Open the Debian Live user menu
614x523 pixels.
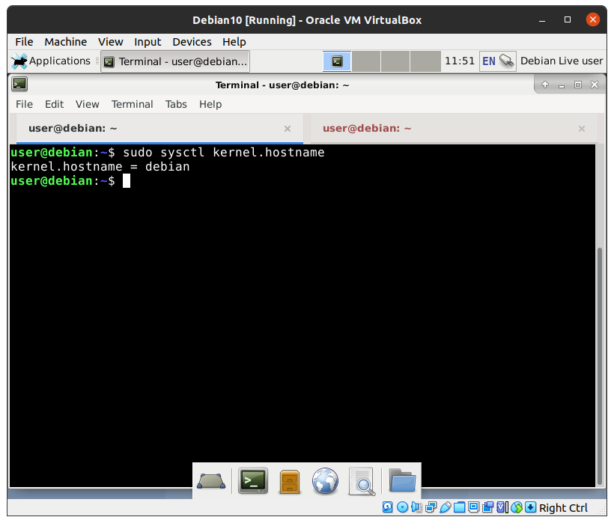click(x=562, y=61)
